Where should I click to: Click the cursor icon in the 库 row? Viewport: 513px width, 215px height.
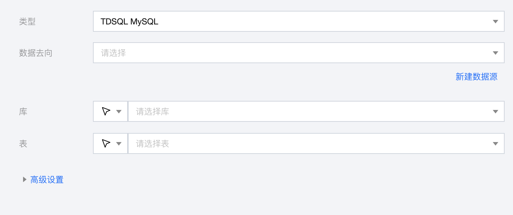pos(106,111)
